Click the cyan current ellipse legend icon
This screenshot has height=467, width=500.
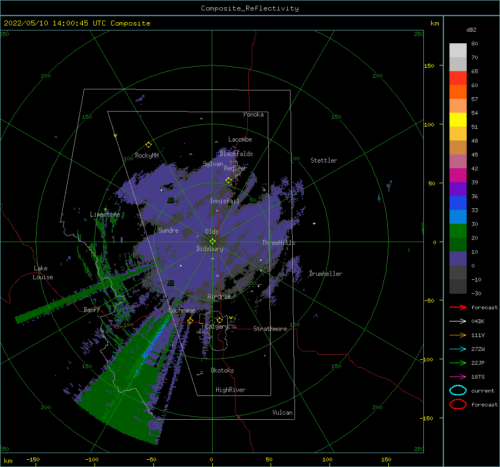point(458,390)
